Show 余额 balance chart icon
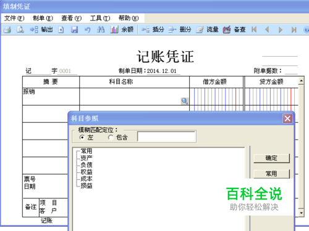 (122, 30)
